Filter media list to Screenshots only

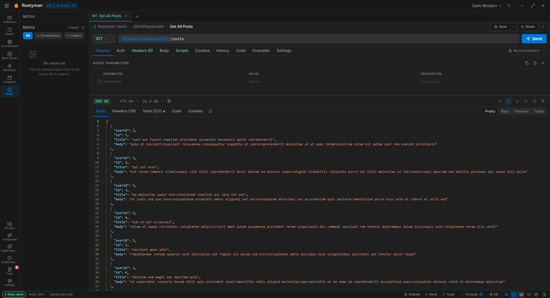(48, 36)
